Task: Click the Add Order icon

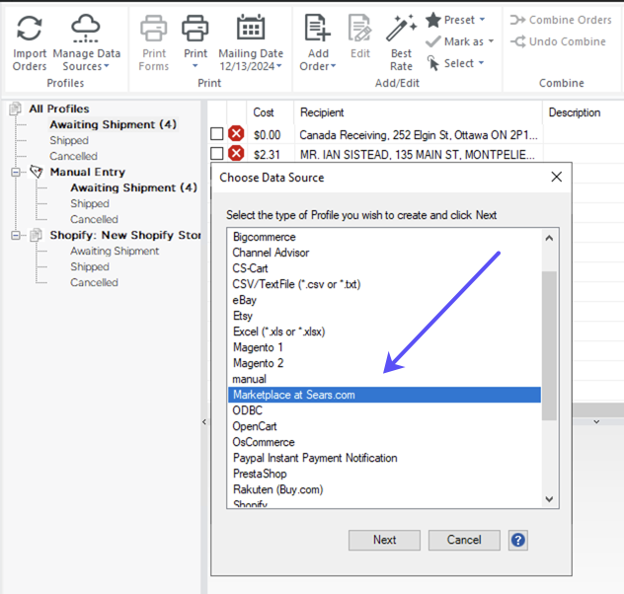Action: pyautogui.click(x=317, y=28)
